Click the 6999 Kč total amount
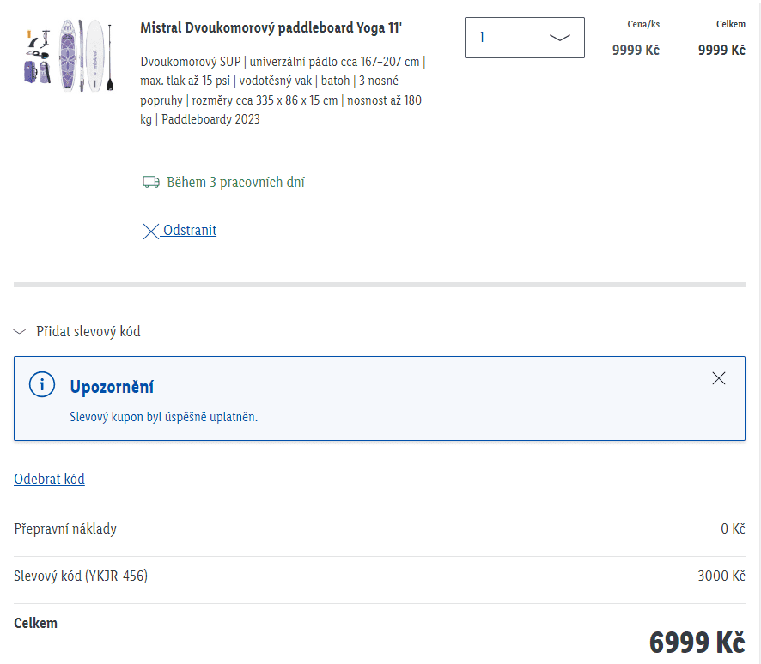 697,643
